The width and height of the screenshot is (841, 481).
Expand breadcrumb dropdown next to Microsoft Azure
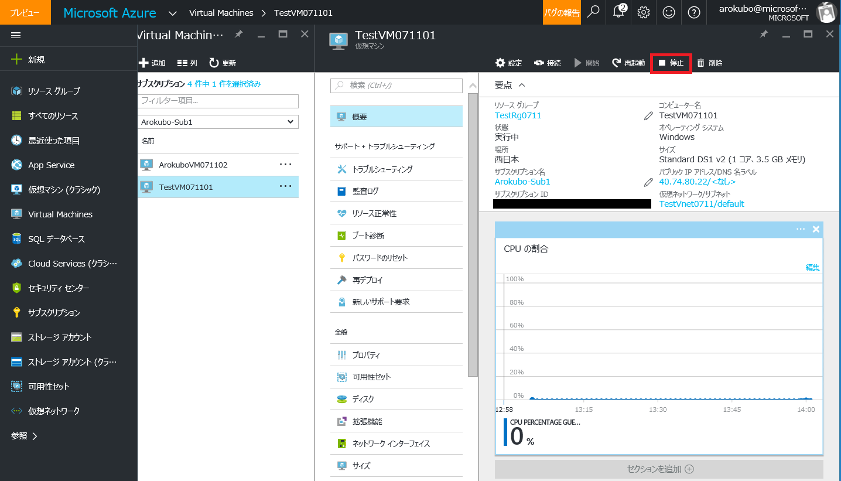click(x=172, y=13)
